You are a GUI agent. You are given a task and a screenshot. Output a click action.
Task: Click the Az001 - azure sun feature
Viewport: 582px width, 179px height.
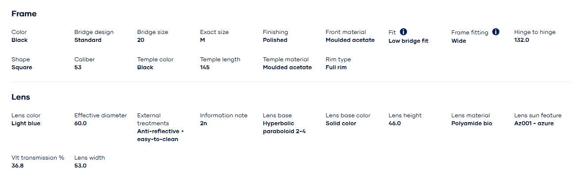[x=534, y=123]
